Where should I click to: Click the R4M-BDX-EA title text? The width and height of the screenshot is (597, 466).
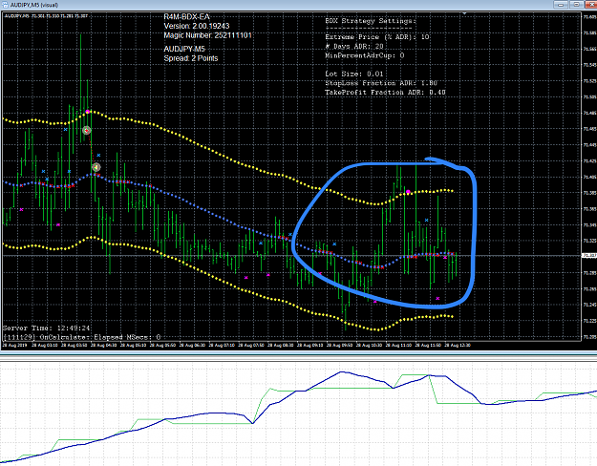[x=186, y=17]
